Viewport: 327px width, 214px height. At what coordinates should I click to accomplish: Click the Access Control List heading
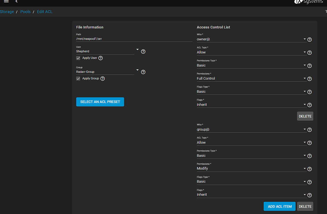[x=213, y=27]
